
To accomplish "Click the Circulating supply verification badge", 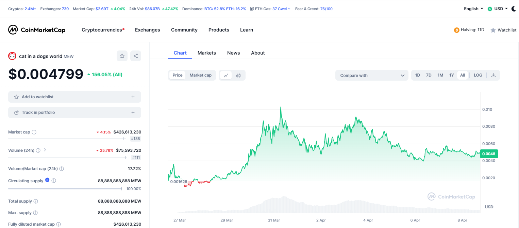I will click(47, 180).
